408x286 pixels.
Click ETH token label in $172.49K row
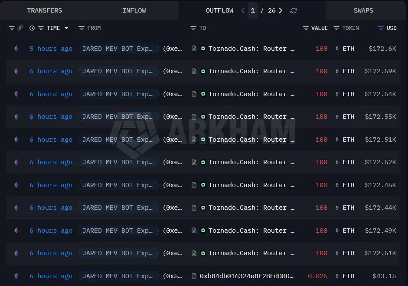349,231
